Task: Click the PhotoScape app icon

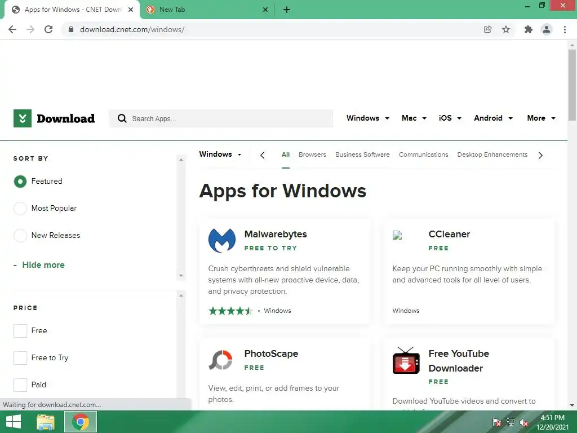Action: click(x=221, y=360)
